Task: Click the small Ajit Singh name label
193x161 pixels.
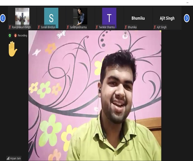Action: click(x=161, y=27)
